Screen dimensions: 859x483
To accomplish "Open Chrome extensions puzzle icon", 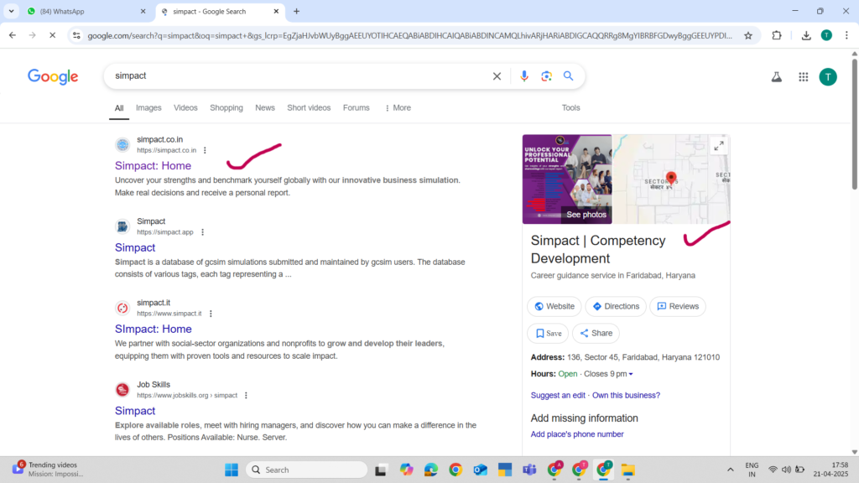I will (x=776, y=35).
